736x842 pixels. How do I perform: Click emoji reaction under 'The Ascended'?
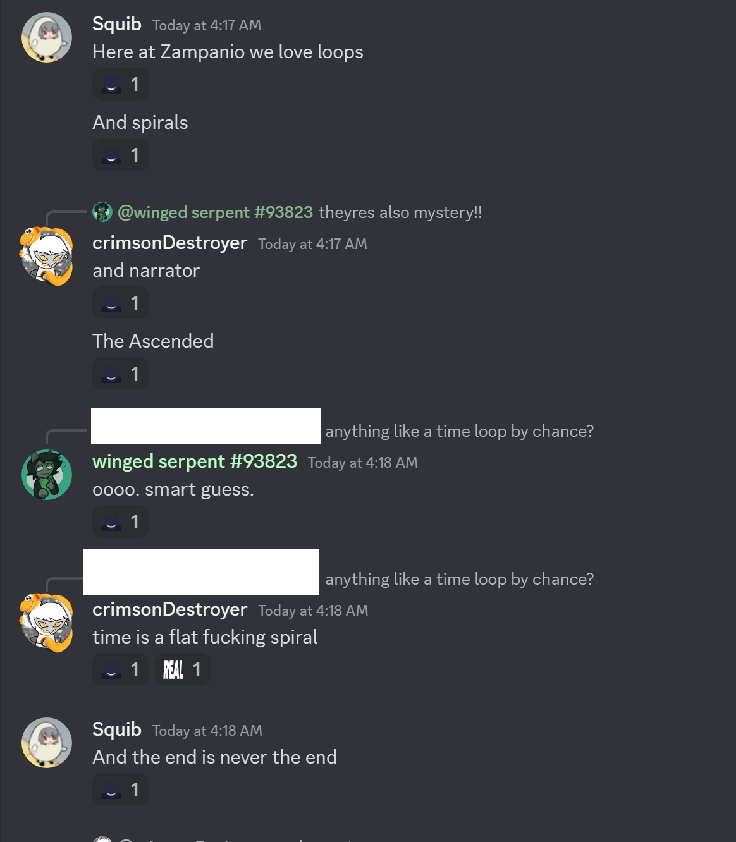pos(121,374)
